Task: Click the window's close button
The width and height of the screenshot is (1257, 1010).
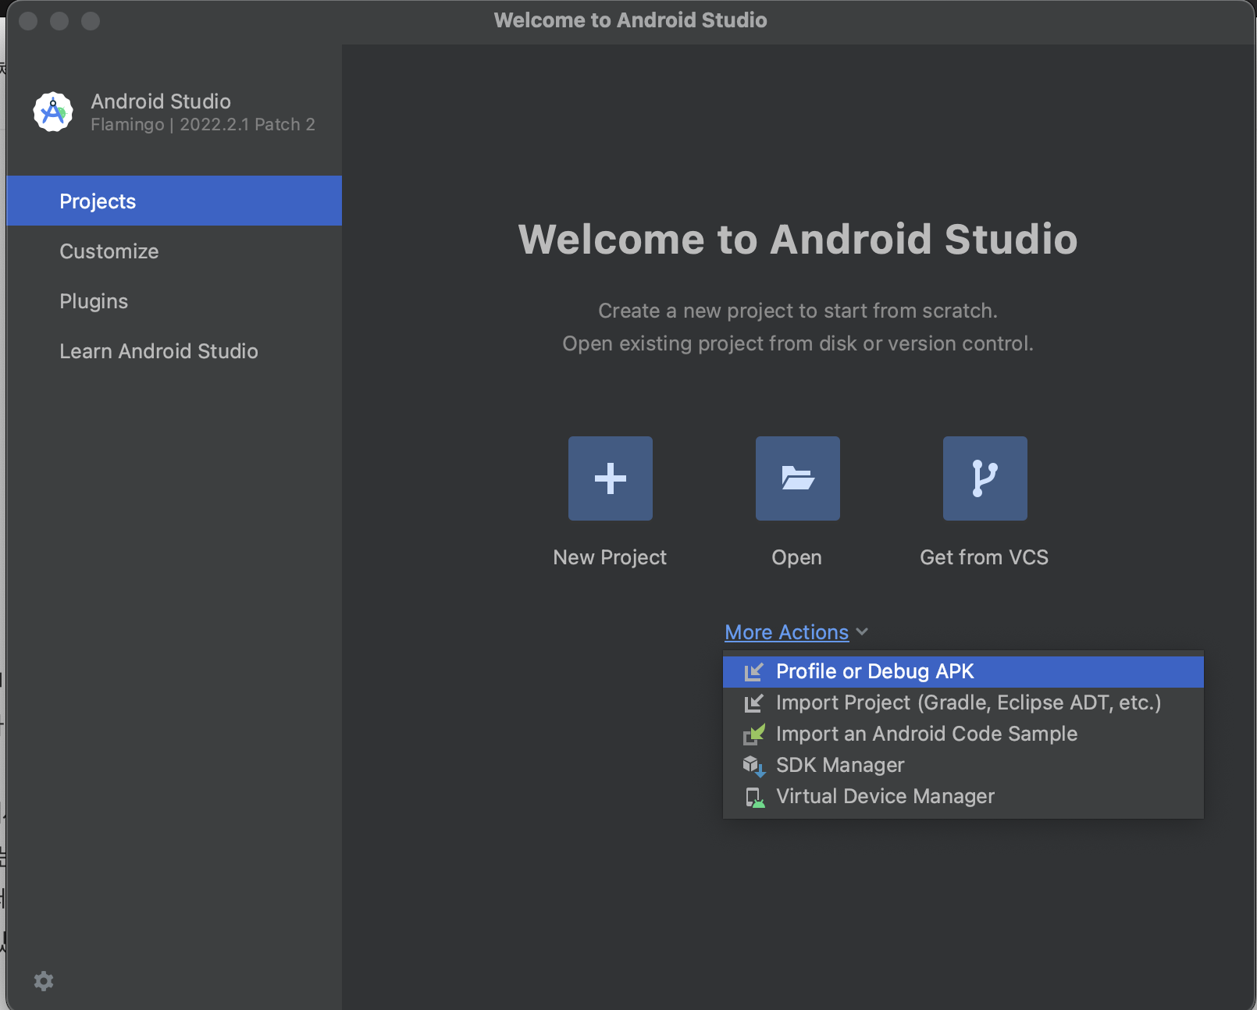Action: tap(28, 21)
